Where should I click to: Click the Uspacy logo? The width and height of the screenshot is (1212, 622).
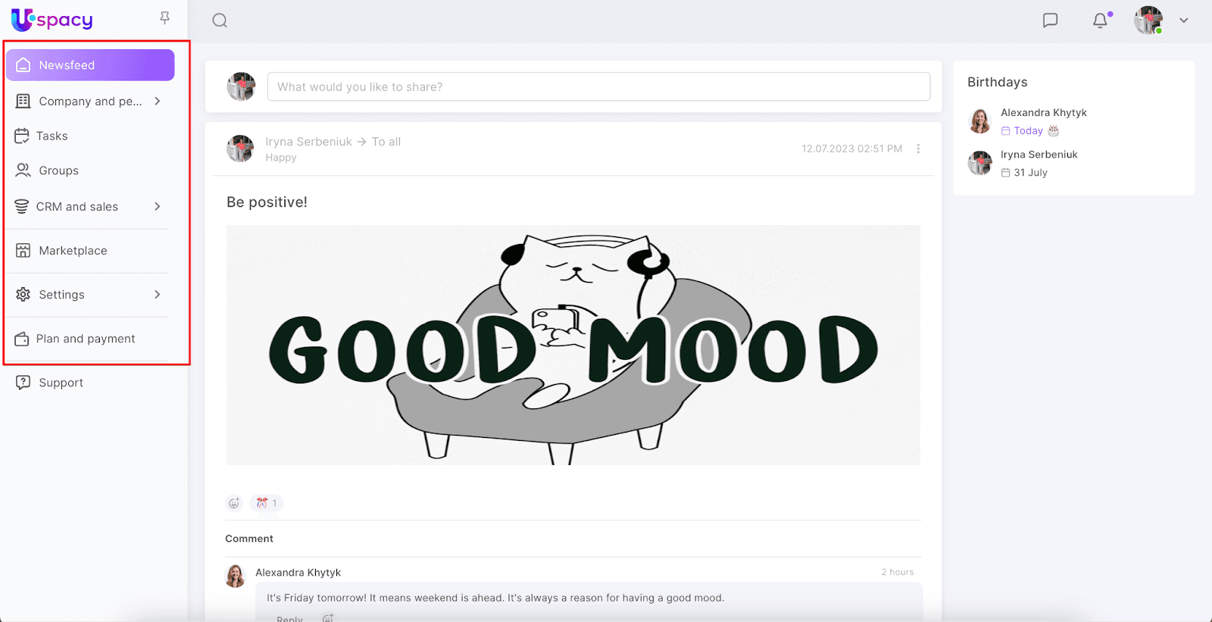52,20
